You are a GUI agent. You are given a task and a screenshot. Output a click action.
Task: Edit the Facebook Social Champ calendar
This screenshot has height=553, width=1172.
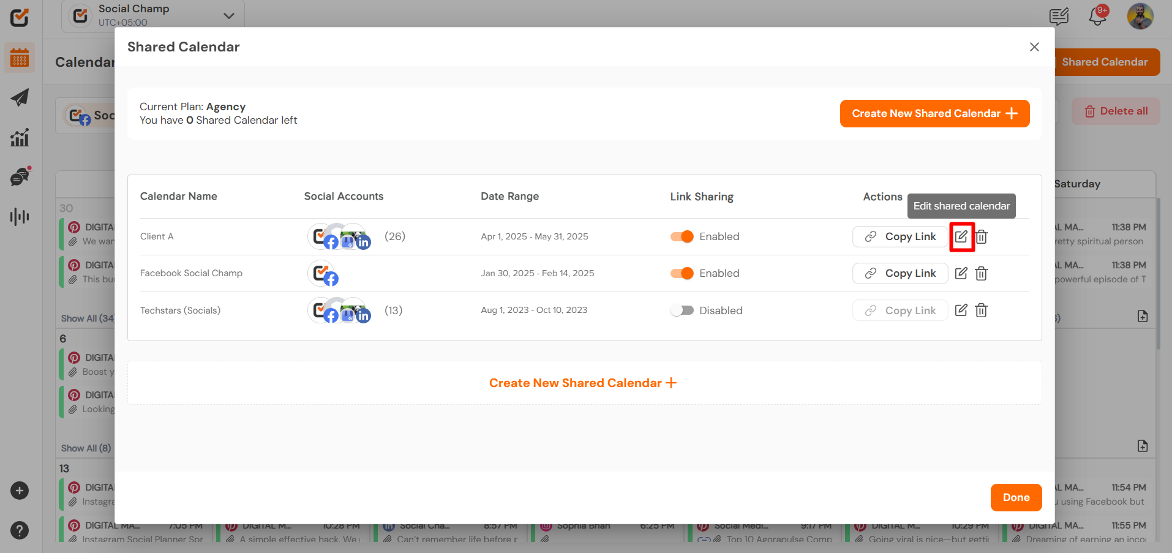click(x=961, y=273)
